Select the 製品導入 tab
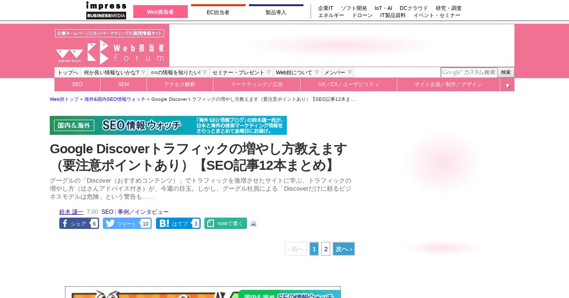This screenshot has height=298, width=569. [x=276, y=12]
